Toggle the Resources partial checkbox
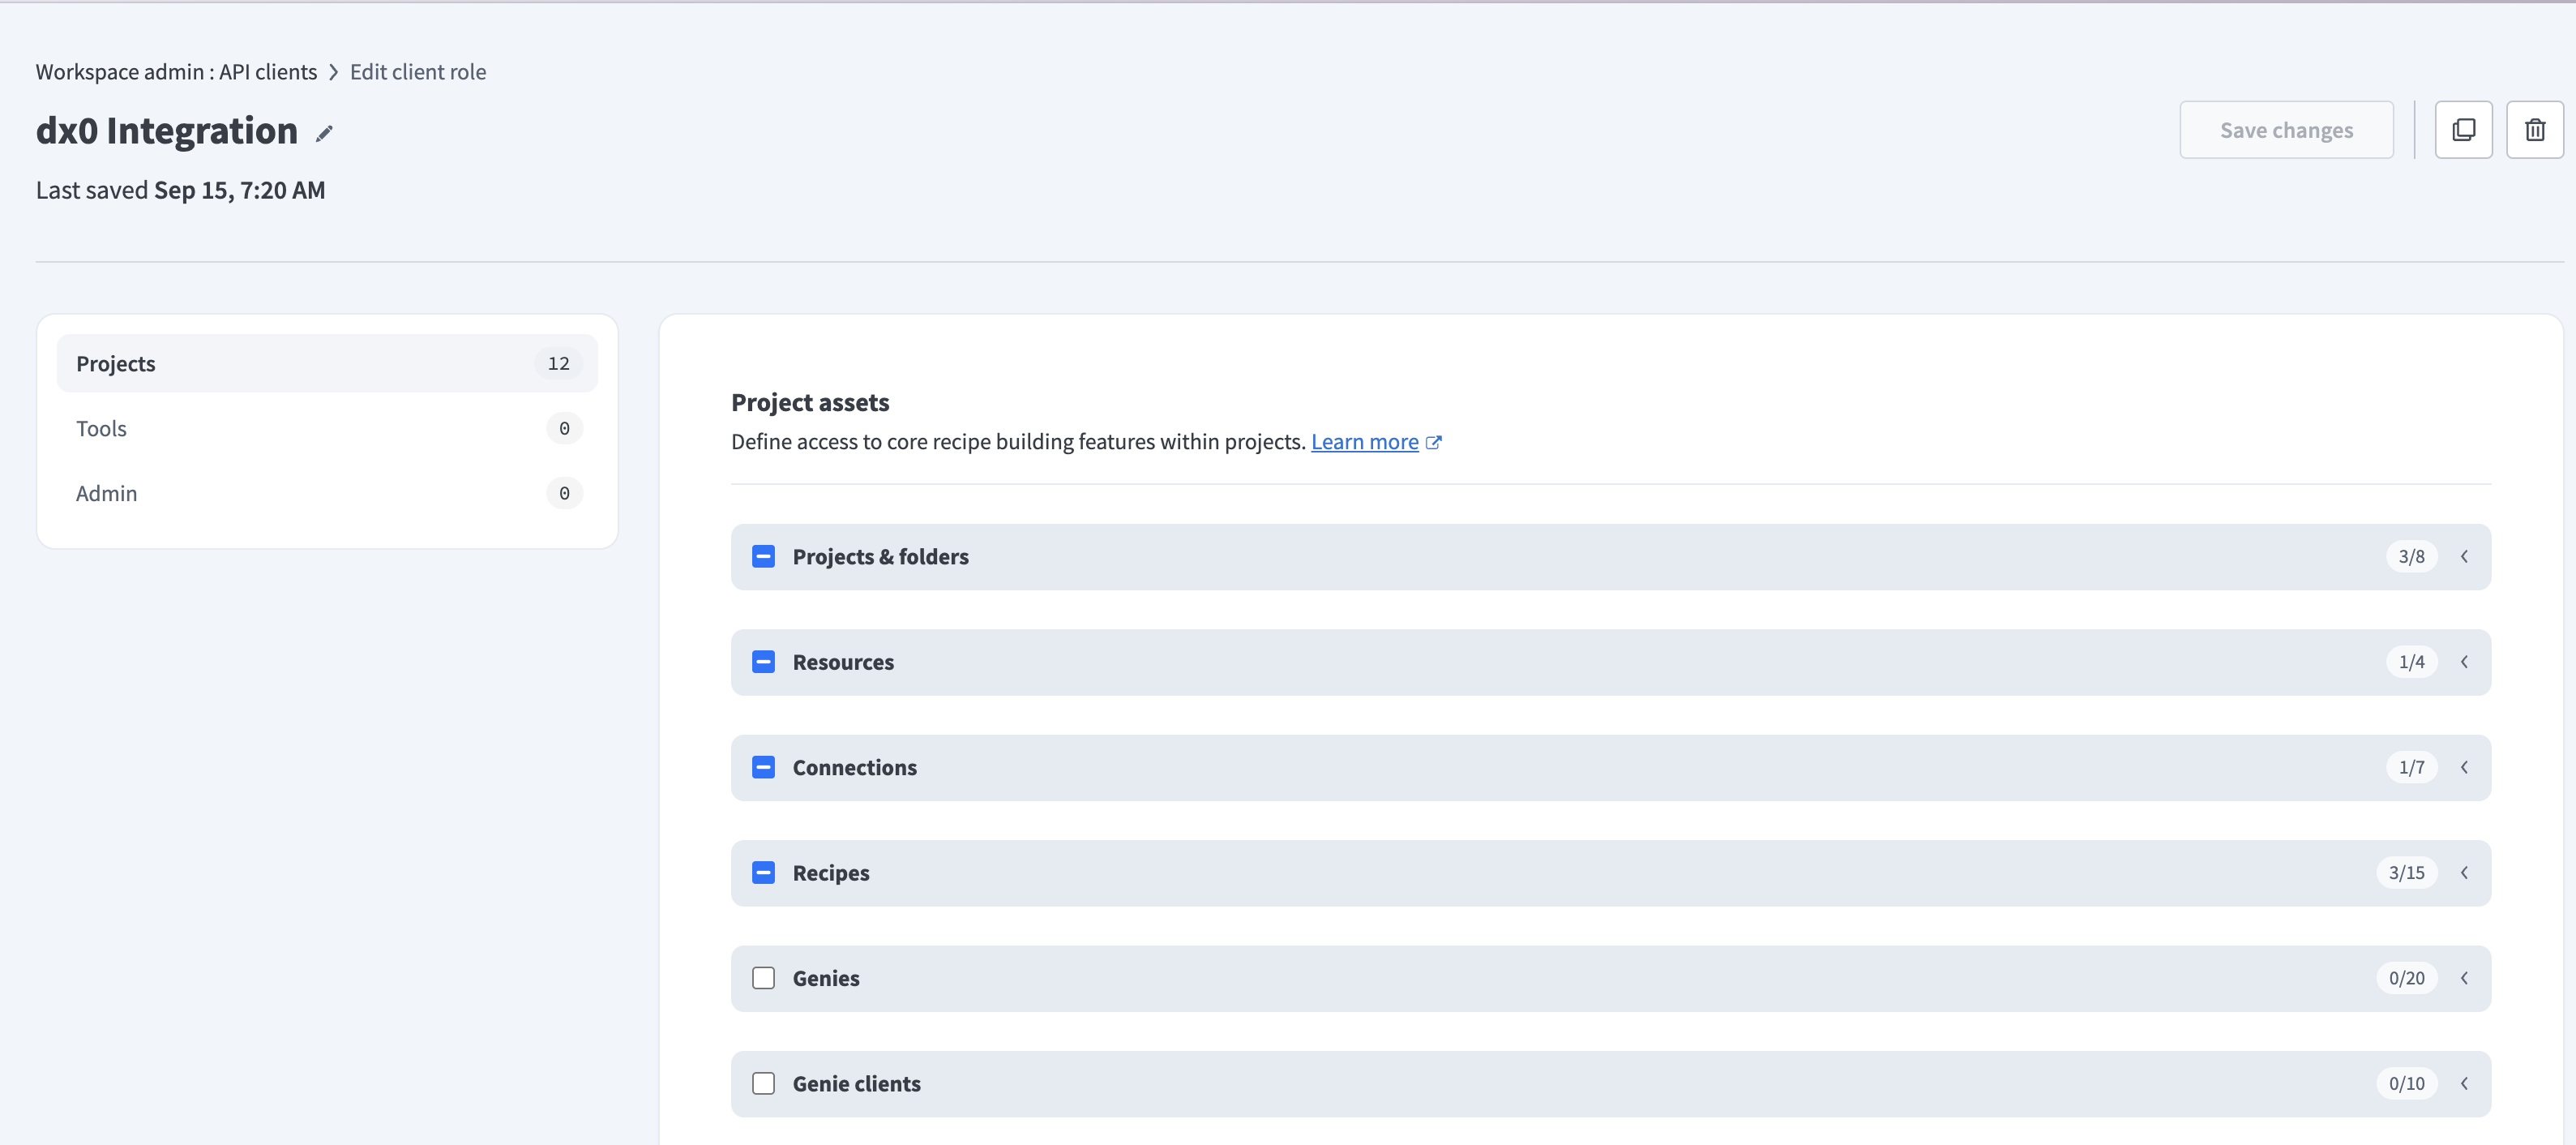 [763, 662]
